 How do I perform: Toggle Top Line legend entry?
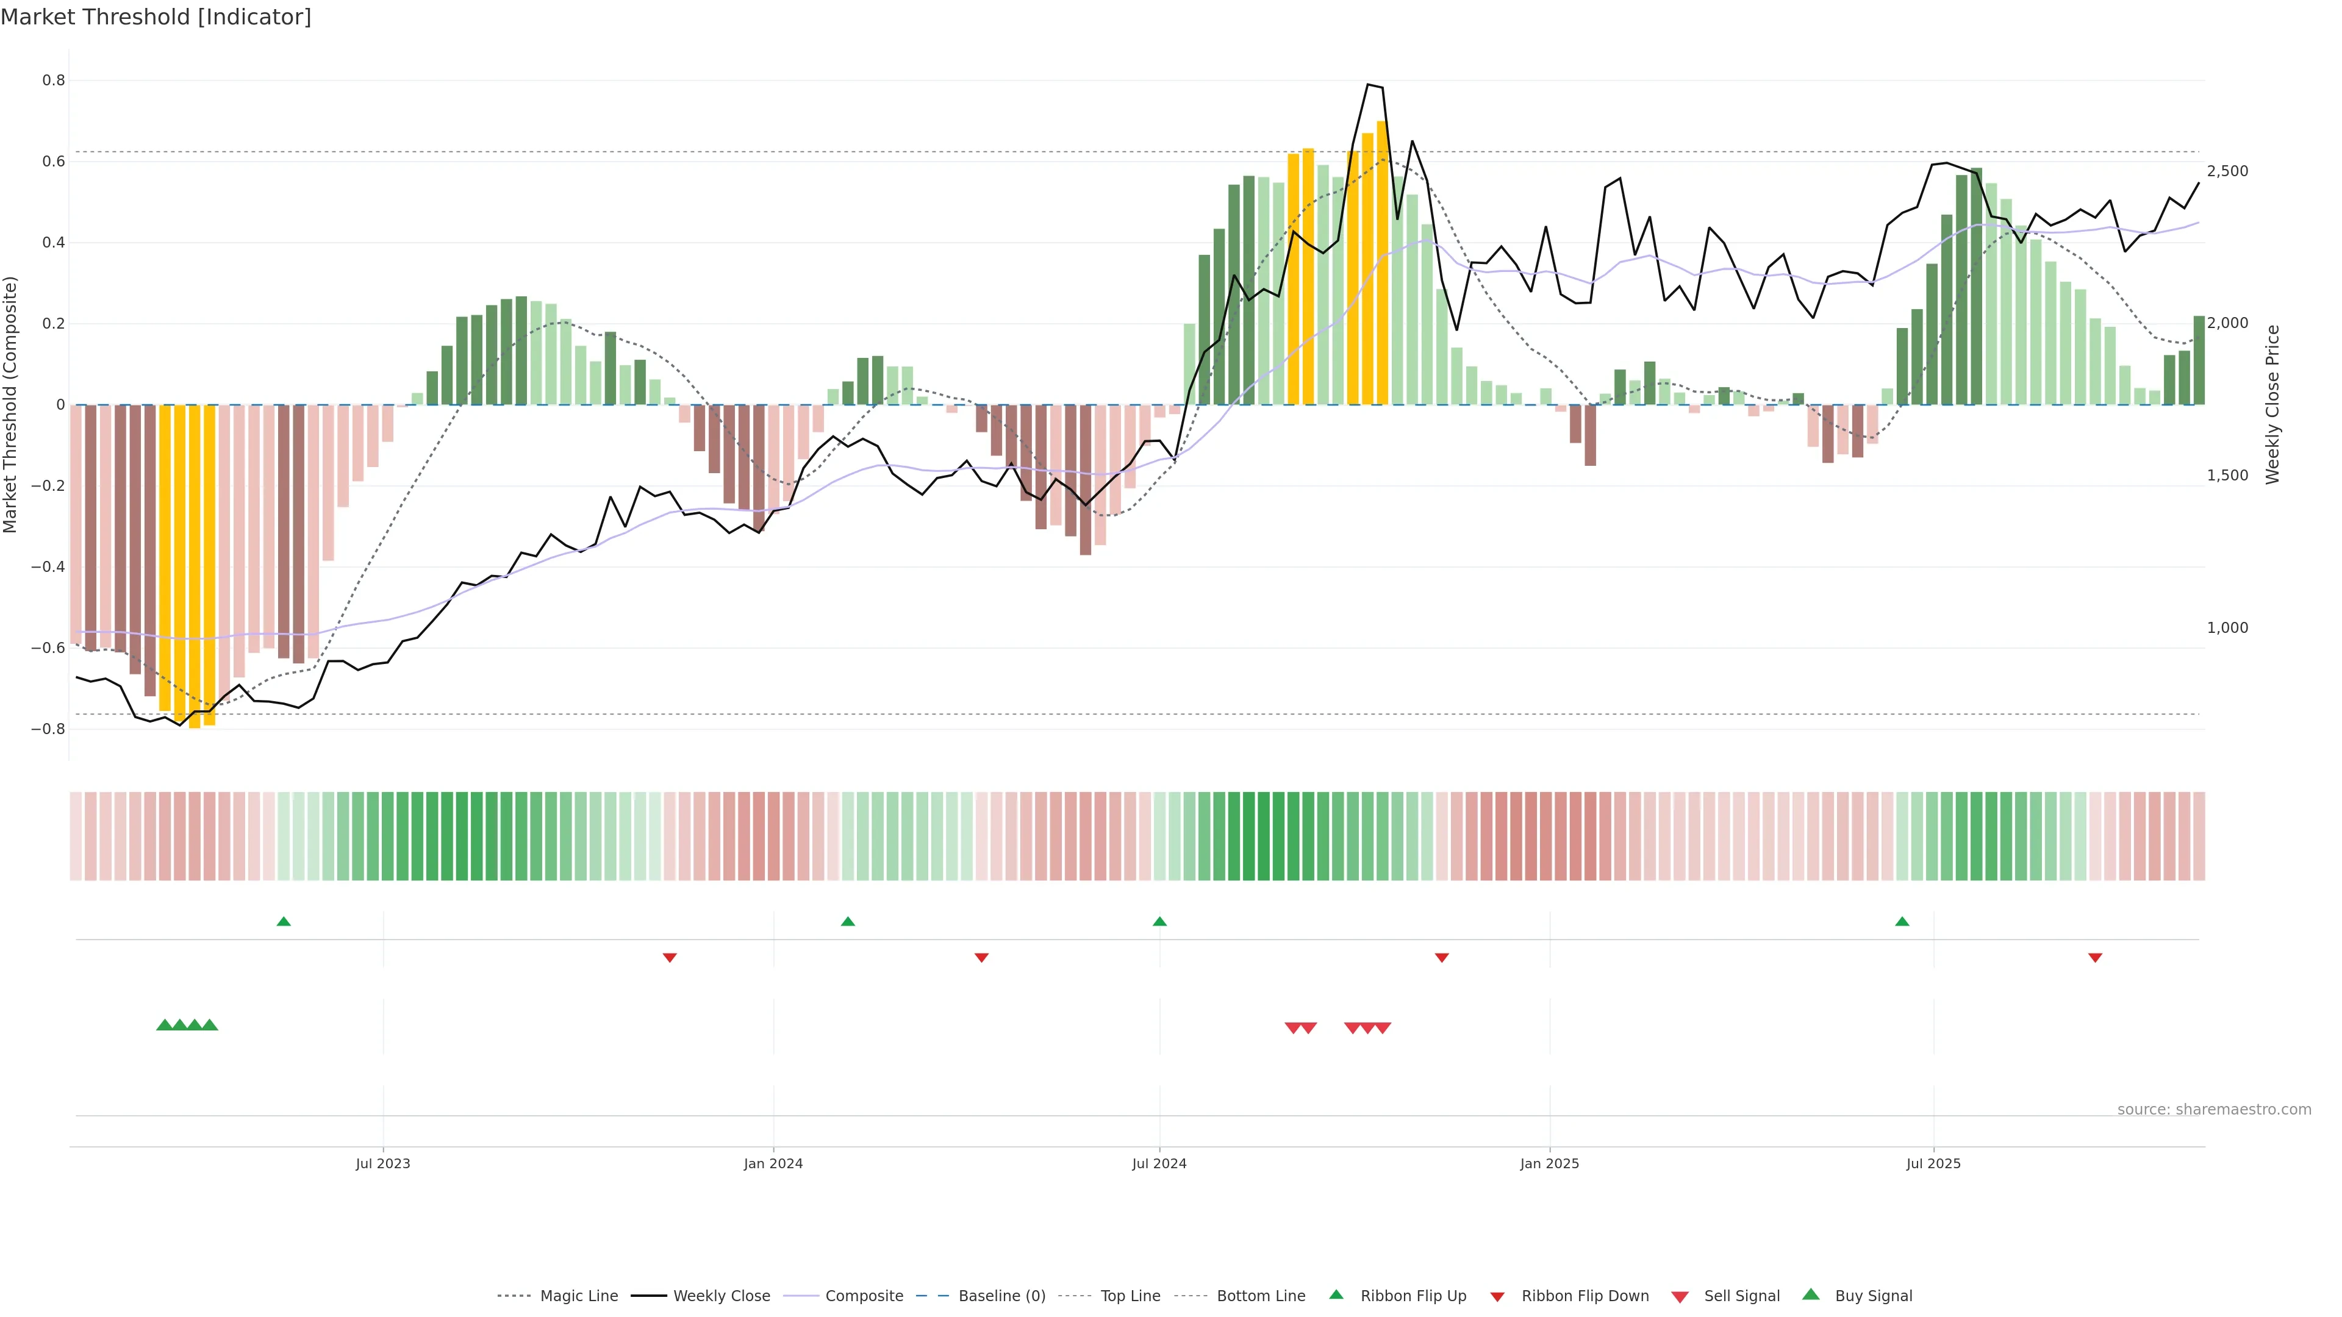[x=1130, y=1296]
